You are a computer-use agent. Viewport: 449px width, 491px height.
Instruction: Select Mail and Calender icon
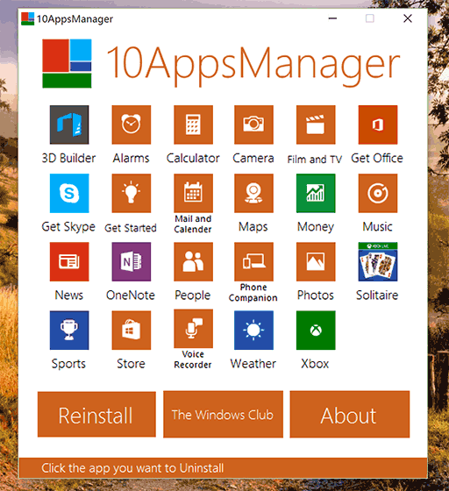pyautogui.click(x=193, y=193)
